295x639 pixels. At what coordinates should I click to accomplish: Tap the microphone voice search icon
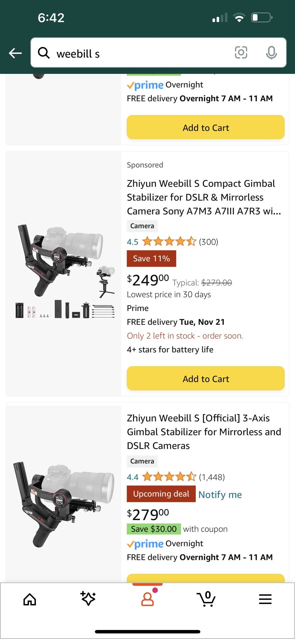tap(271, 53)
